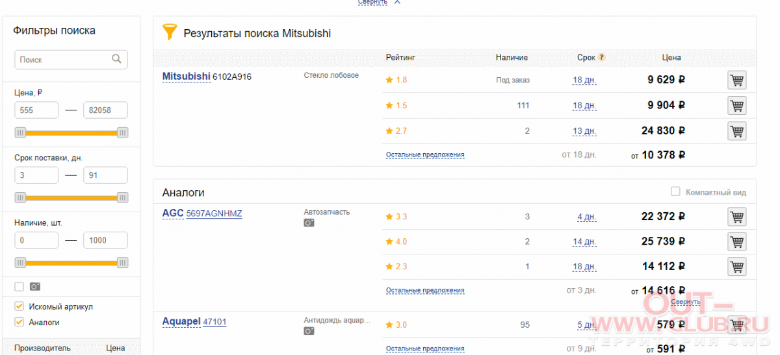The width and height of the screenshot is (780, 355).
Task: Open delivery term 5 дн. for Aquapel
Action: 587,325
